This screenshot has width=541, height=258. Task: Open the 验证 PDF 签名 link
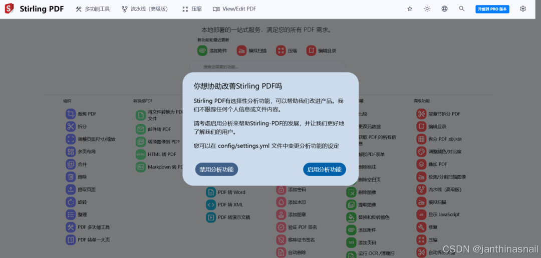(297, 227)
